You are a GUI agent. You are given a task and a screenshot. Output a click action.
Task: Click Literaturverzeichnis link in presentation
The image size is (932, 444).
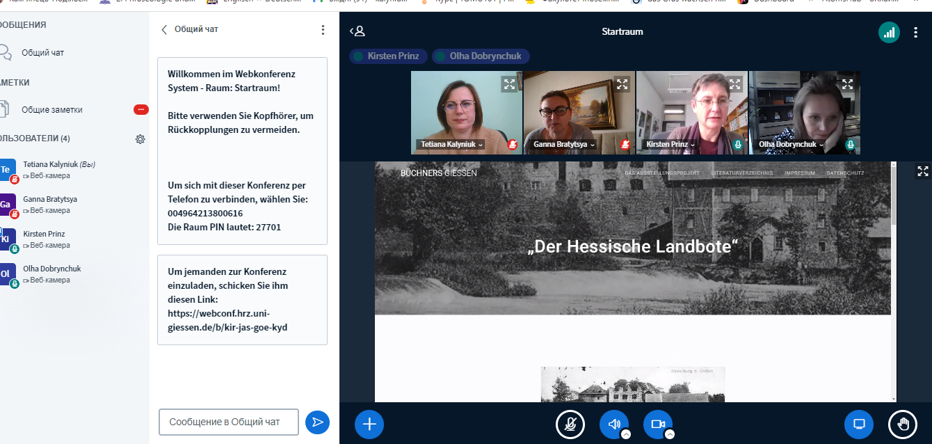click(x=741, y=173)
